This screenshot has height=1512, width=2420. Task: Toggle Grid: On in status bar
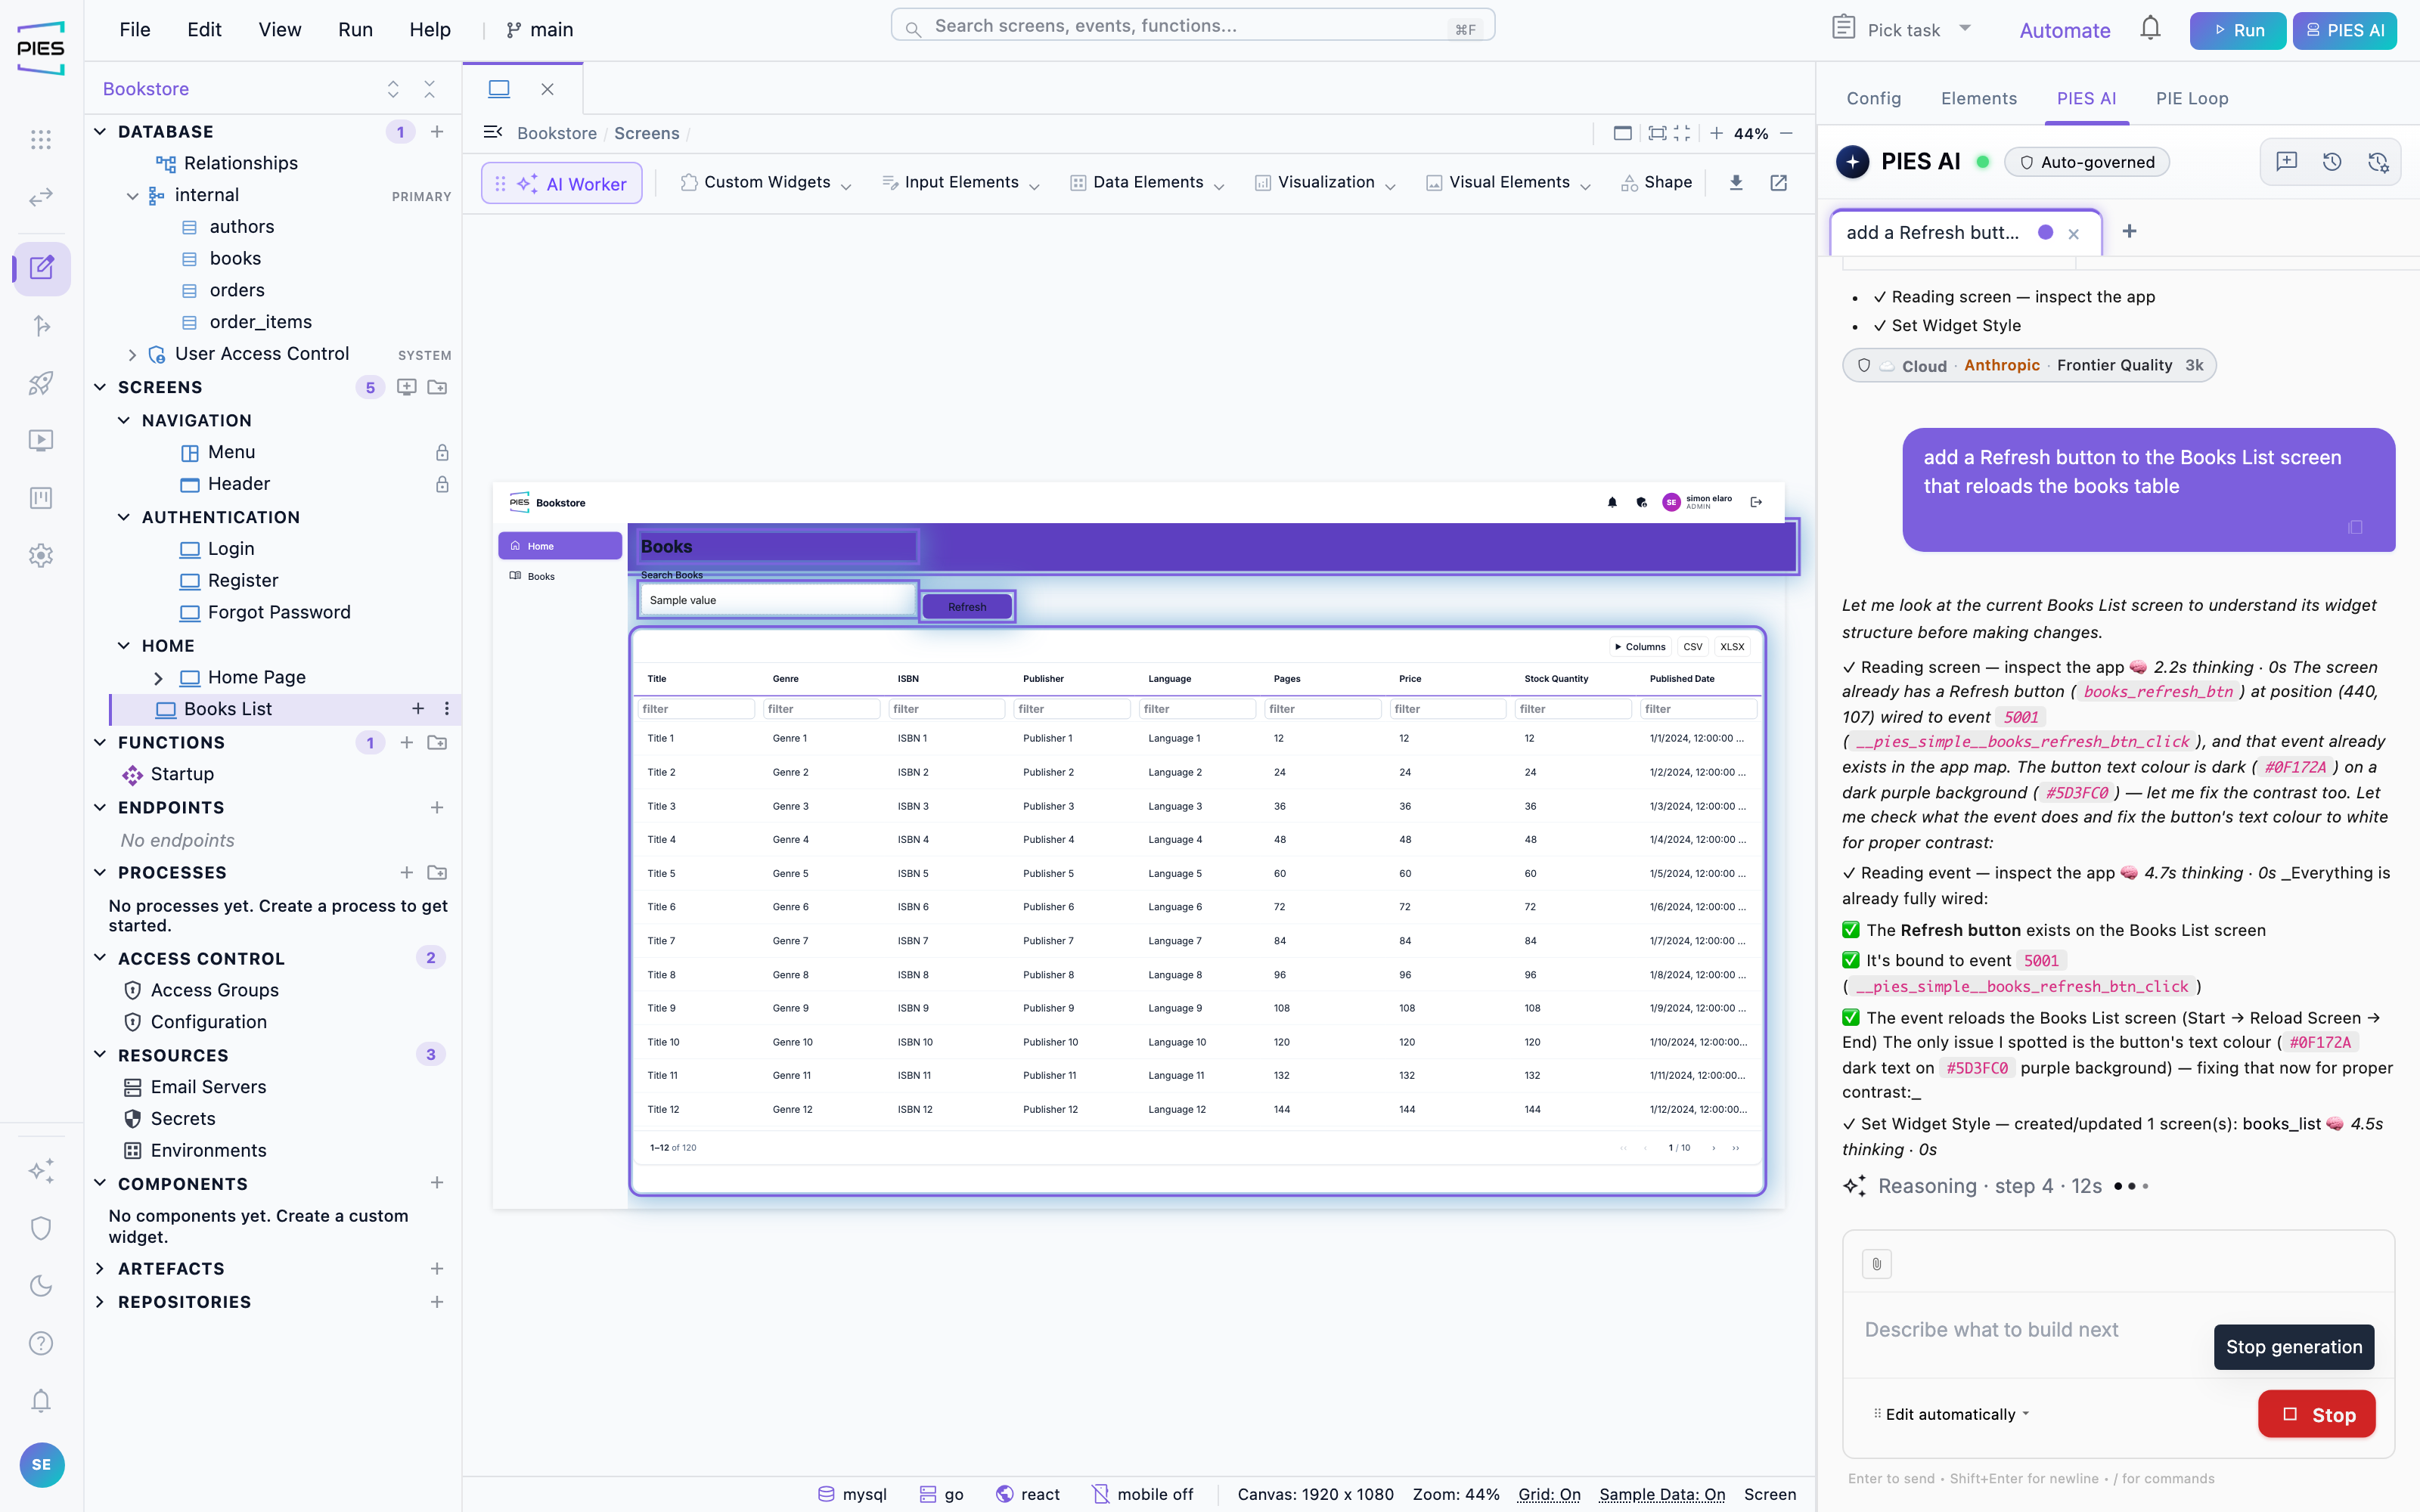point(1549,1494)
